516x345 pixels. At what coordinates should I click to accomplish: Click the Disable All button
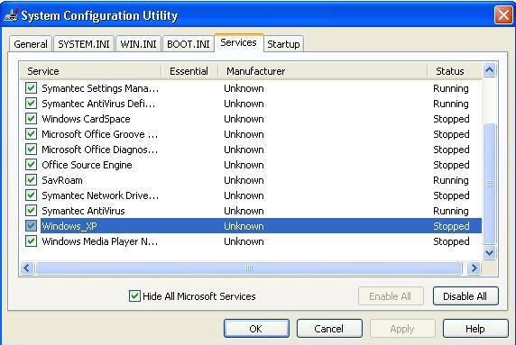click(465, 296)
